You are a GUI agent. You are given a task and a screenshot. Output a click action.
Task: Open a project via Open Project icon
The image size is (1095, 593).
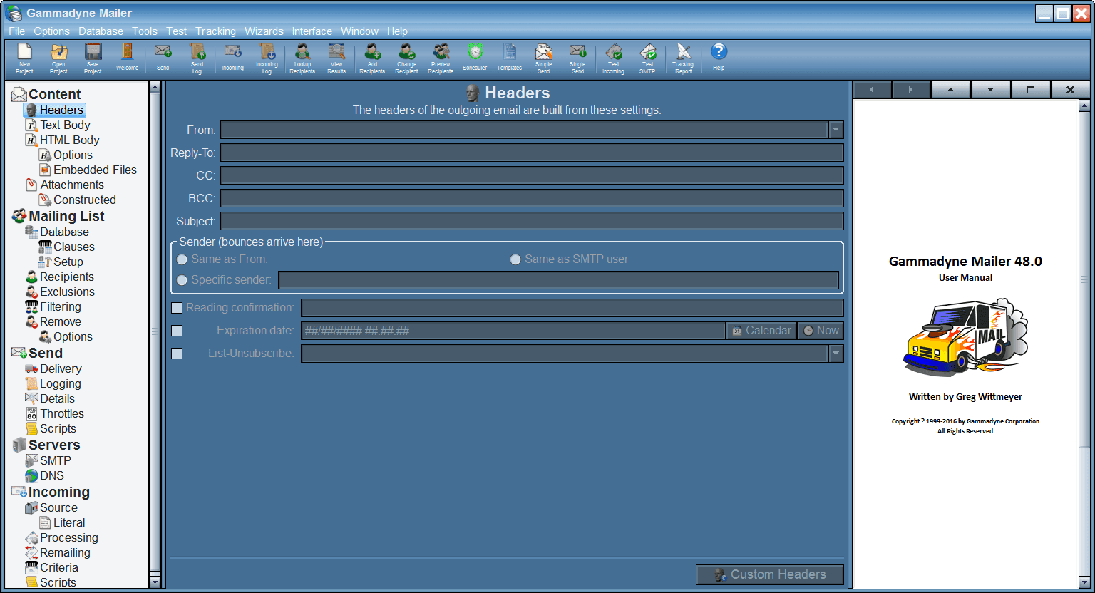pos(58,58)
